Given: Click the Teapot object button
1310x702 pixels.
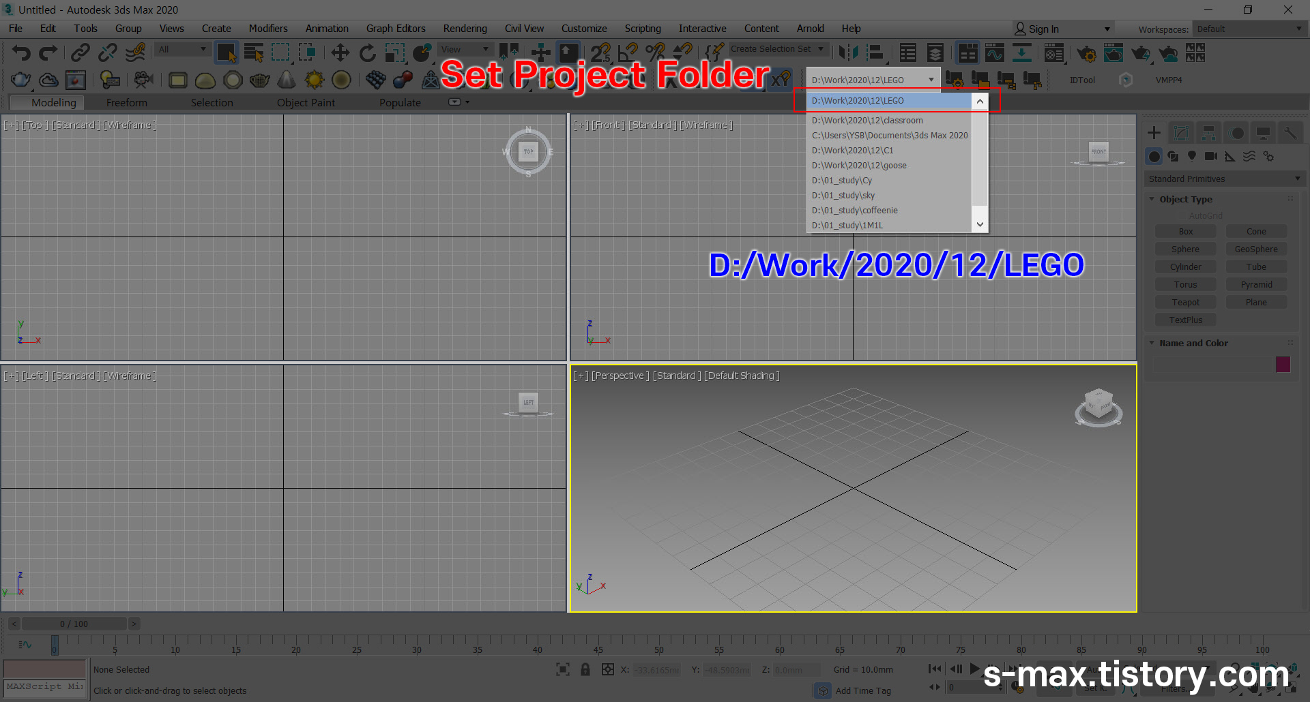Looking at the screenshot, I should (x=1186, y=303).
